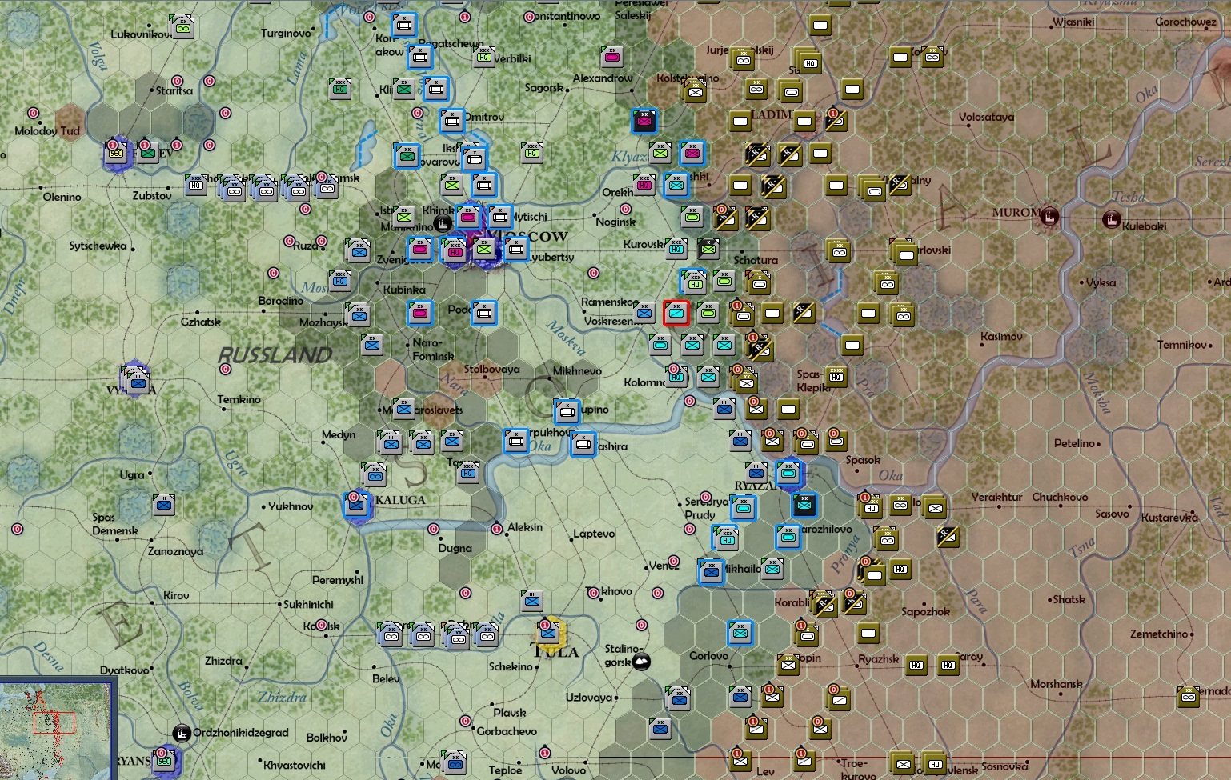Viewport: 1231px width, 780px height.
Task: Select the unit stack at Vyazma
Action: tap(138, 380)
